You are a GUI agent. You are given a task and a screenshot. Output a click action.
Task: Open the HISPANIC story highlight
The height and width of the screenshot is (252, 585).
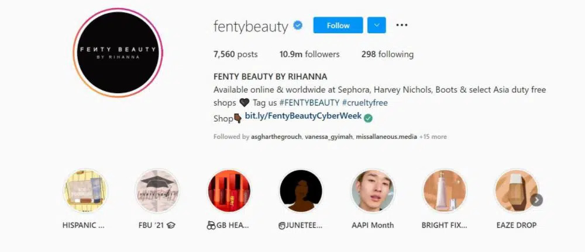(85, 191)
